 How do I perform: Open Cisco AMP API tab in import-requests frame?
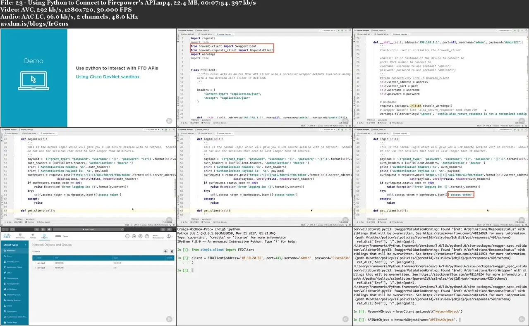[x=187, y=34]
